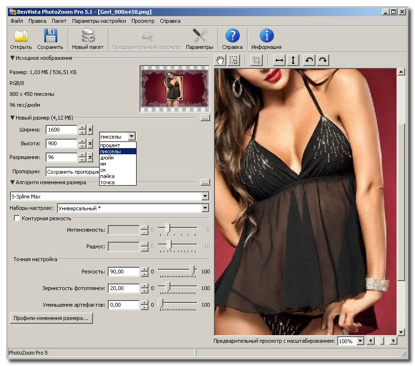Click the Ширина input field
This screenshot has height=366, width=415.
pyautogui.click(x=61, y=130)
